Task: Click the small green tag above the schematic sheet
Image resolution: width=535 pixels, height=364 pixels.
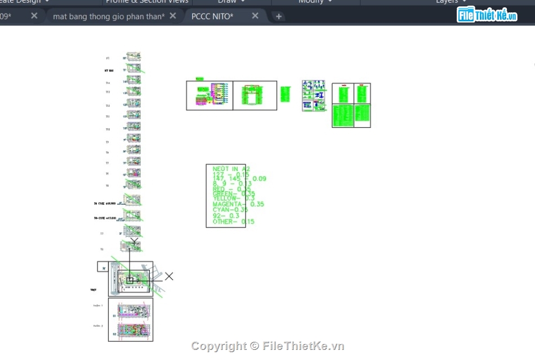Action: pos(199,79)
